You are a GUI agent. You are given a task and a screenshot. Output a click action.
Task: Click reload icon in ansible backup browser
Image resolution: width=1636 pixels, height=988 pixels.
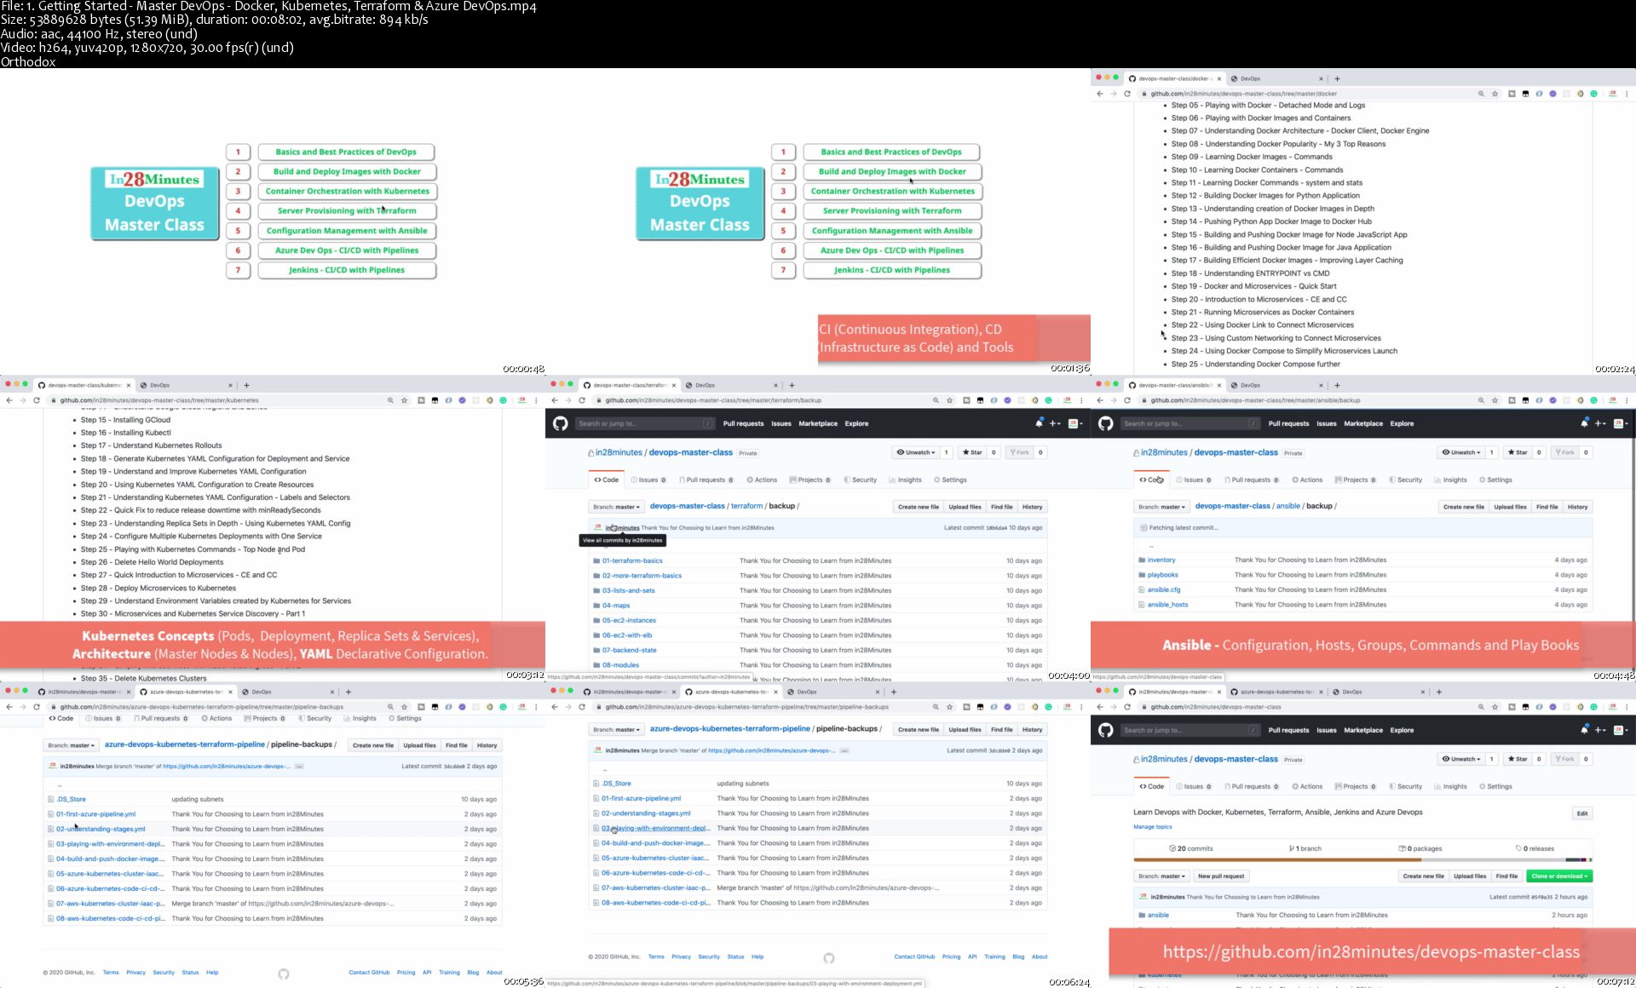click(x=1127, y=400)
